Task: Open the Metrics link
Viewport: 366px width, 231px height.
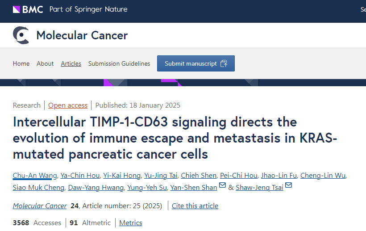Action: pos(130,223)
